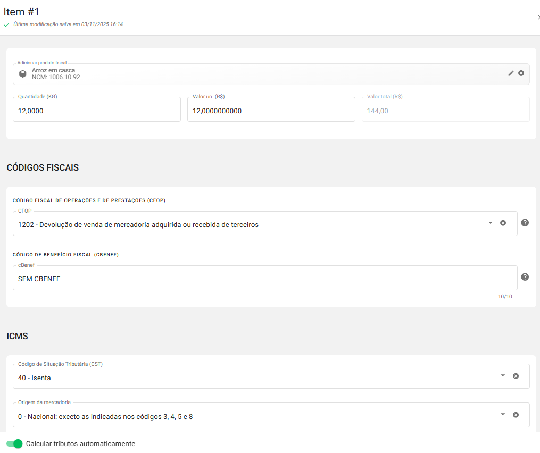Expand the Origem da mercadoria dropdown arrow

[x=503, y=415]
